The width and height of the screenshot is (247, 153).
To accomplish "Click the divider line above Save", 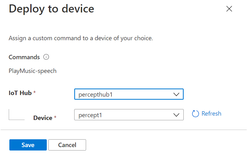I will (x=123, y=130).
